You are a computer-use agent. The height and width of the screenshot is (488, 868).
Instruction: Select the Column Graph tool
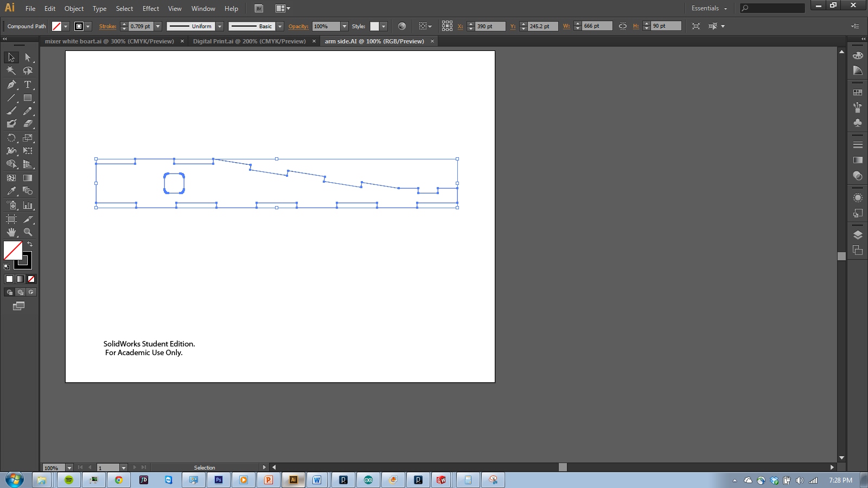coord(28,206)
